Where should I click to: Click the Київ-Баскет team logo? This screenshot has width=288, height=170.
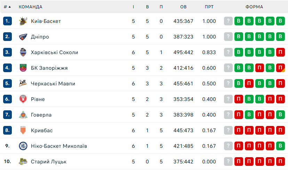tap(23, 21)
